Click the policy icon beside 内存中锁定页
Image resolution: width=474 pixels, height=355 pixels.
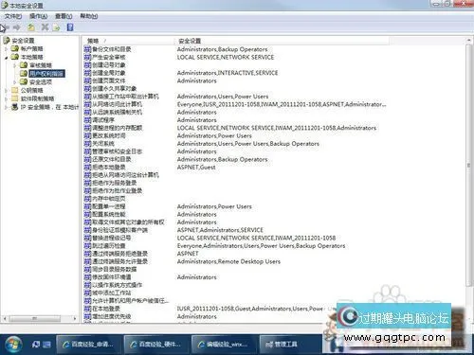[87, 199]
